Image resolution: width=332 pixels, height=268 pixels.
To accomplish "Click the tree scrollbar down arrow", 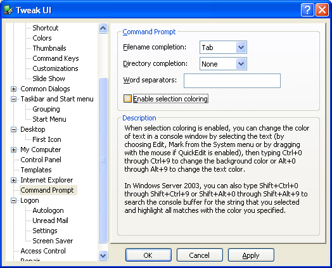I will click(x=103, y=256).
